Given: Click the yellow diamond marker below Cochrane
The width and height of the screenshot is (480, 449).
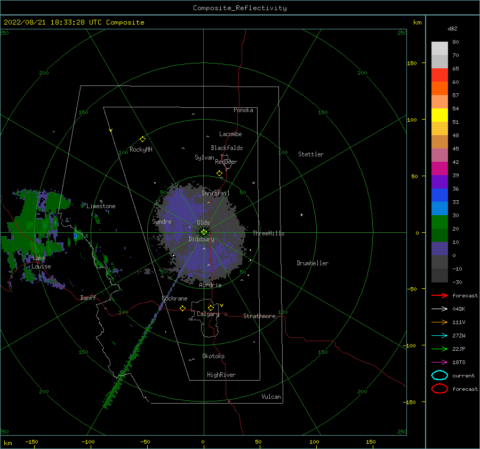Looking at the screenshot, I should (x=182, y=308).
